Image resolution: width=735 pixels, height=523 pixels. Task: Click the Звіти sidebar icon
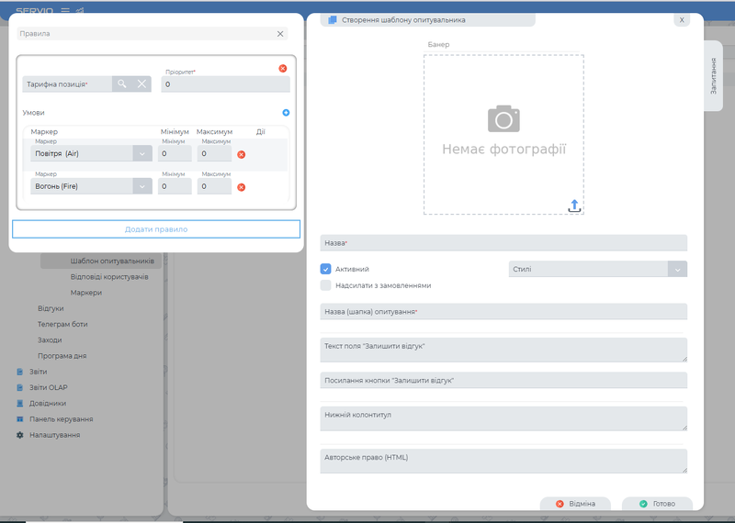tap(19, 372)
